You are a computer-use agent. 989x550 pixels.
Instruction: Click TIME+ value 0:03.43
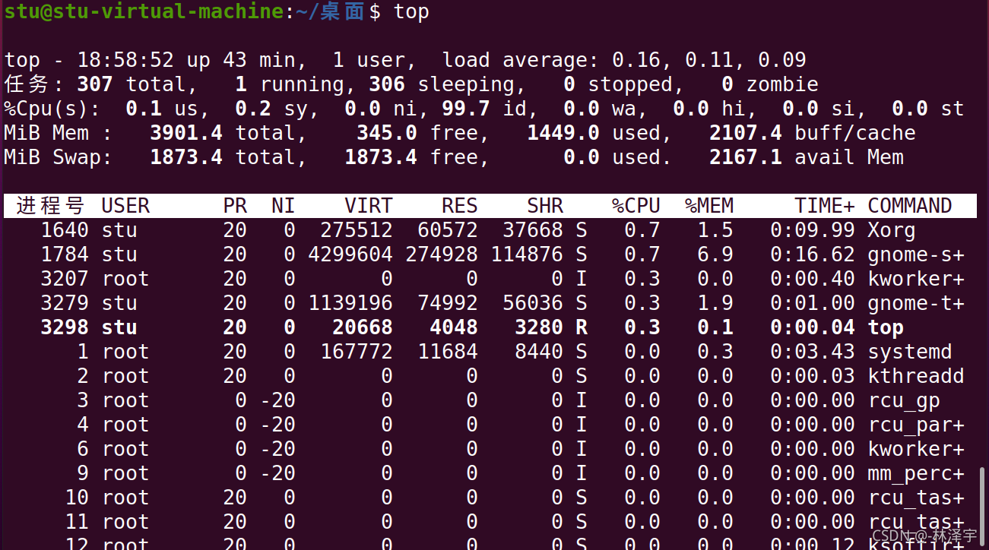[813, 352]
